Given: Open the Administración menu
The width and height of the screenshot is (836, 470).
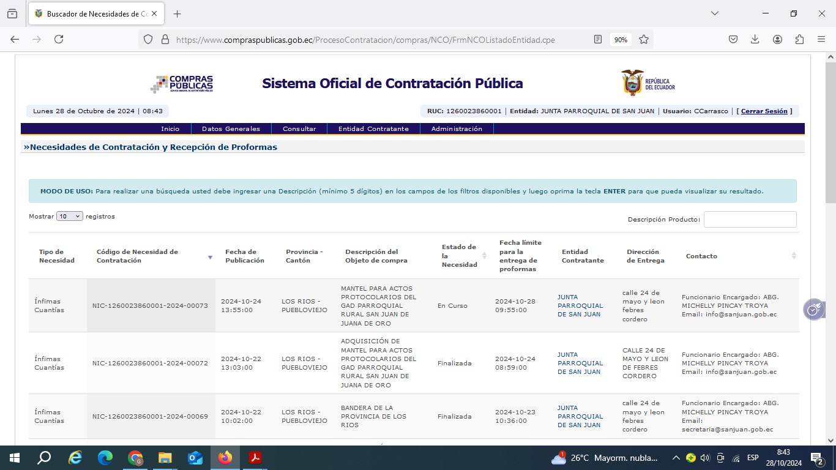Looking at the screenshot, I should (x=457, y=129).
